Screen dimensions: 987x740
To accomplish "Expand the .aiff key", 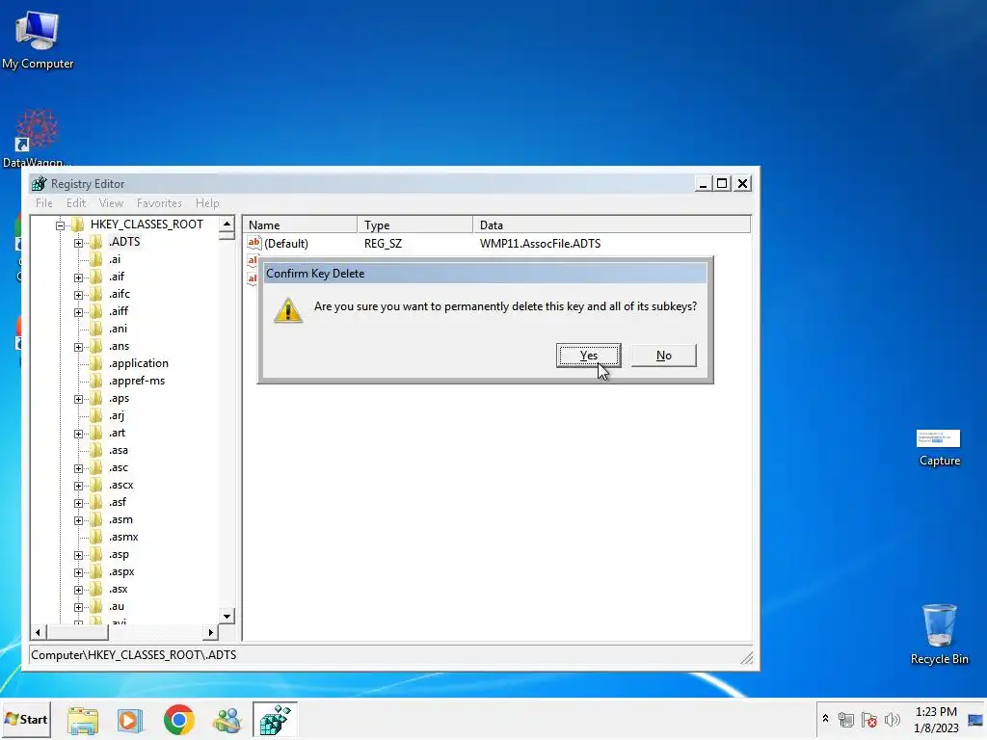I will [78, 312].
